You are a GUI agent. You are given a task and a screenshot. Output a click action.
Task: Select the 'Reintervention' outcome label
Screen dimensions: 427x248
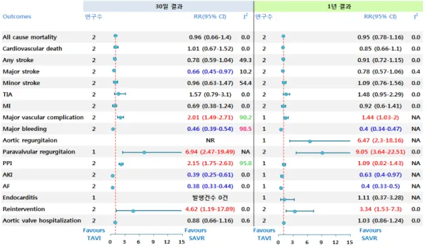coord(24,209)
